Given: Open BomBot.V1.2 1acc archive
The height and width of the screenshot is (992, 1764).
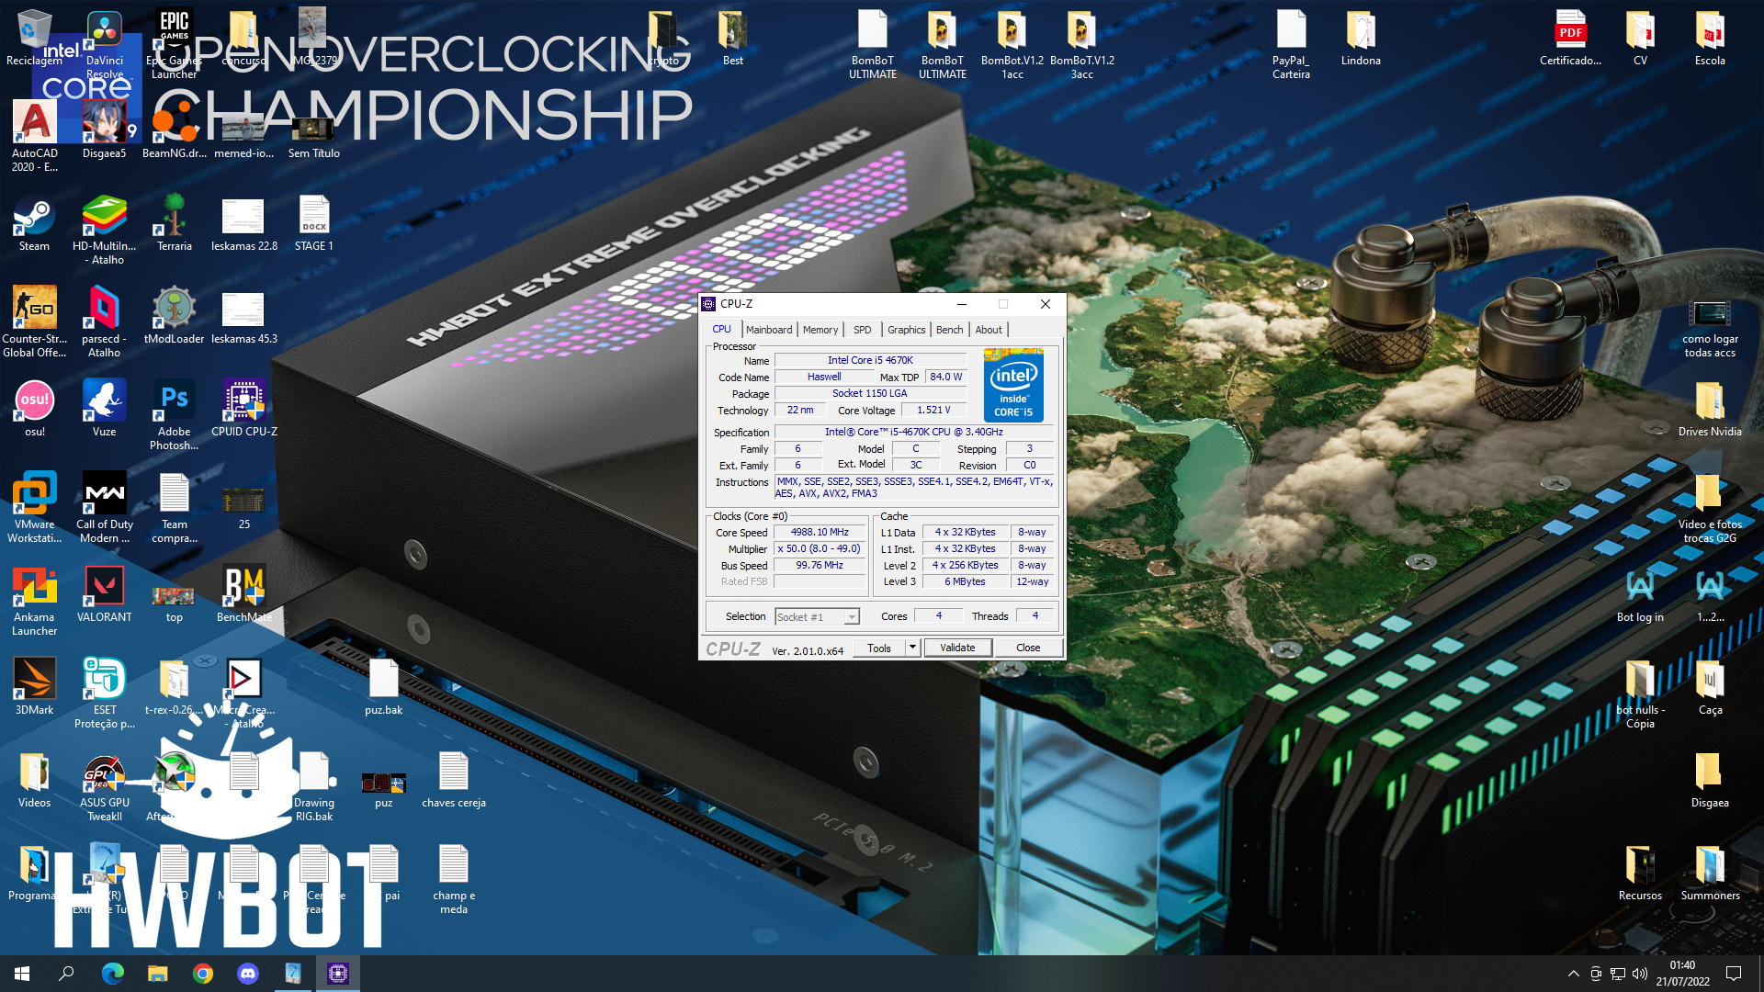Looking at the screenshot, I should click(x=1012, y=45).
